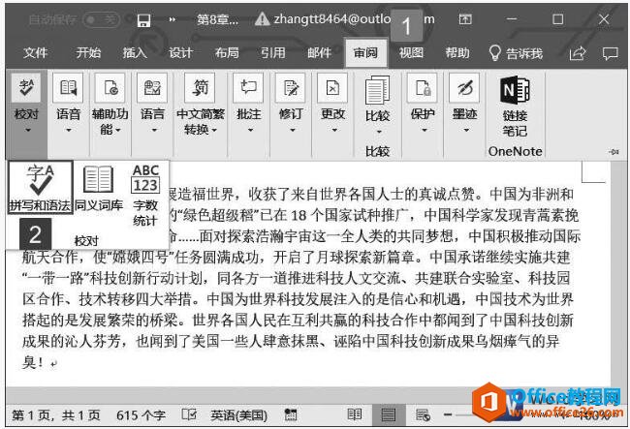Toggle the AutoSave switch
The image size is (630, 429).
101,19
